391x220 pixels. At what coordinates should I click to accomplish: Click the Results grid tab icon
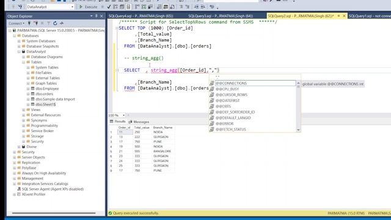pos(111,122)
